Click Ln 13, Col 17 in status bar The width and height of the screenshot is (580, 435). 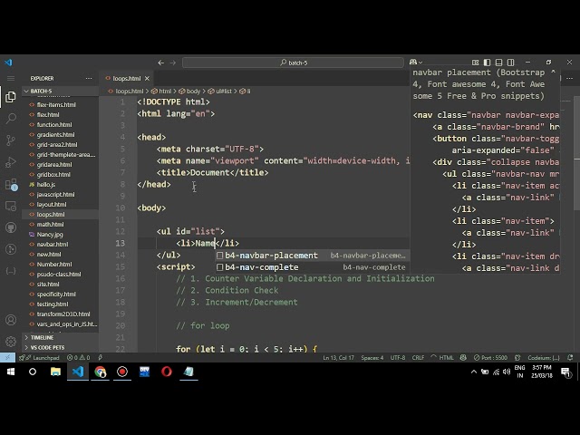(338, 358)
